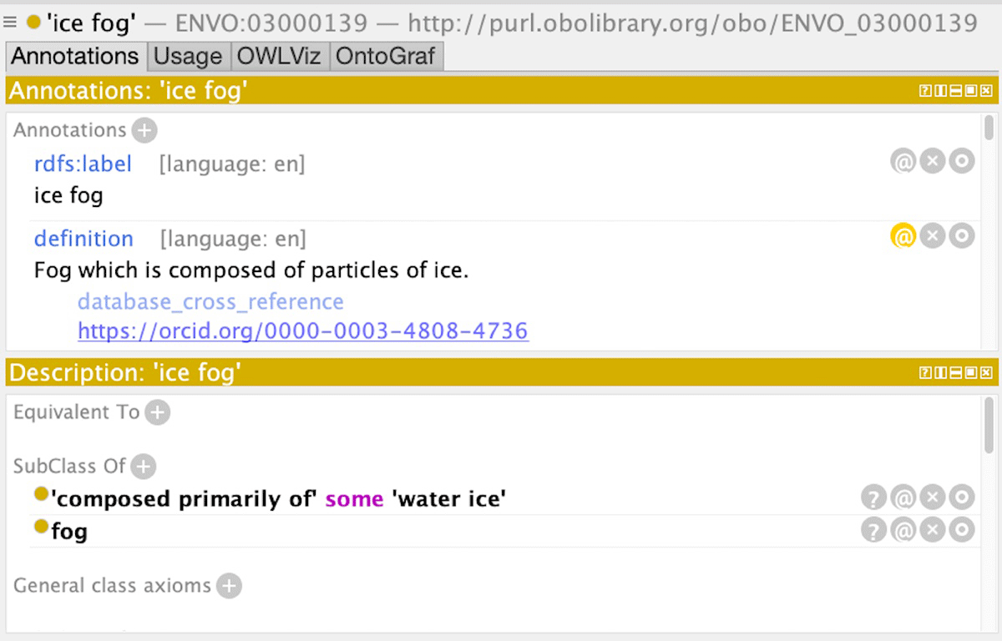The height and width of the screenshot is (641, 1002).
Task: Click the Annotations panel scrollbar
Action: (989, 129)
